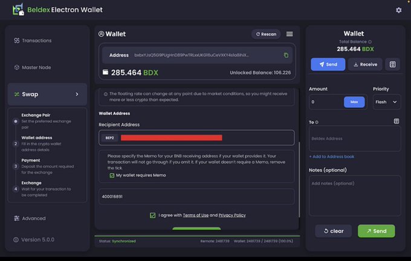Image resolution: width=411 pixels, height=261 pixels.
Task: Toggle My wallet requires Memo checkbox
Action: 112,176
